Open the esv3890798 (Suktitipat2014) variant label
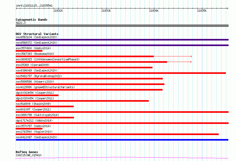The height and width of the screenshot is (161, 236). point(37,115)
